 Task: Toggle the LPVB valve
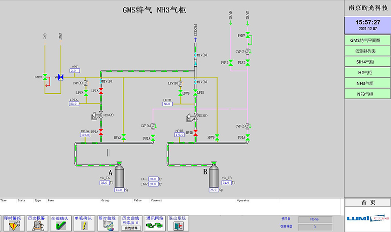(x=181, y=93)
